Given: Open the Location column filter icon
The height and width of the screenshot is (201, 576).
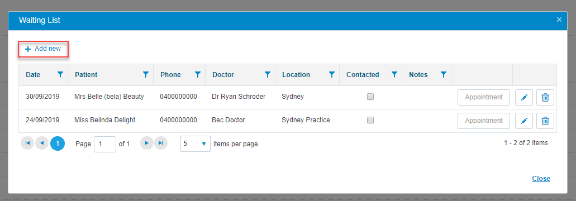Looking at the screenshot, I should [332, 74].
